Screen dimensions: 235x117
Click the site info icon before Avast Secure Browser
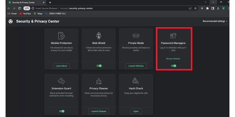[x=33, y=8]
